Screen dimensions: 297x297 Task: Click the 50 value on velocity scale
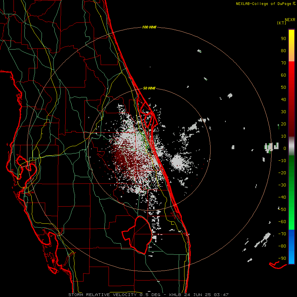[x=283, y=87]
